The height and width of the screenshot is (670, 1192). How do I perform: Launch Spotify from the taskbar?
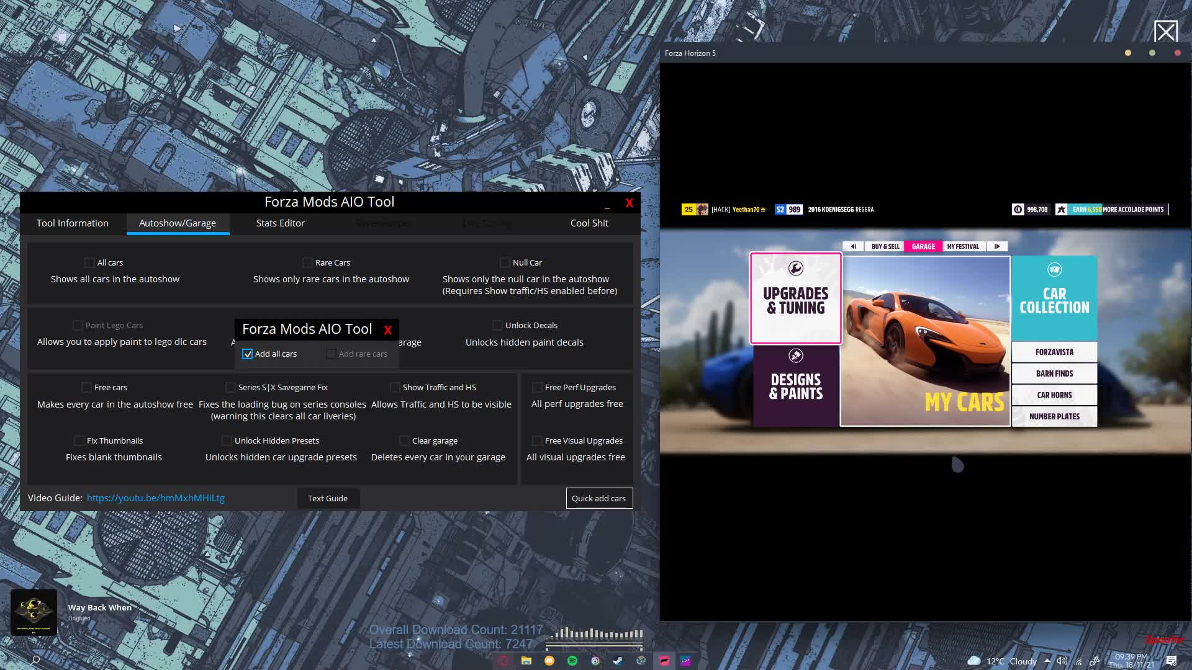click(x=573, y=661)
